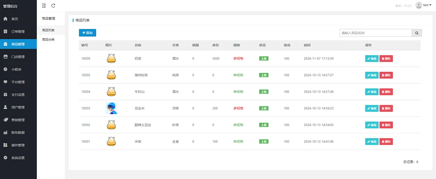
Task: Select 商品列表 submenu item
Action: pyautogui.click(x=48, y=30)
